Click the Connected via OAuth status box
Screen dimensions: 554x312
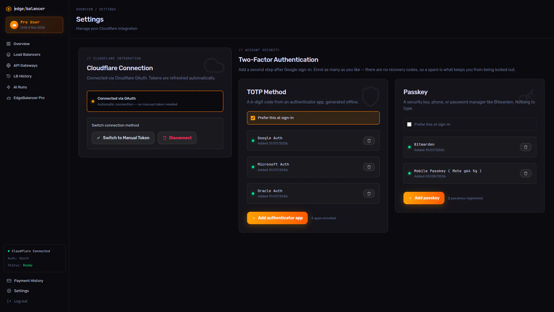tap(155, 101)
